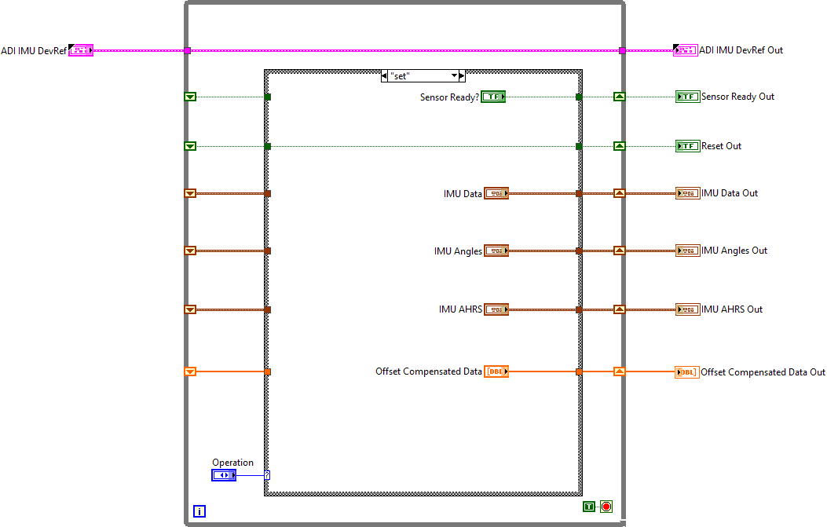Click the Reset Out boolean indicator

click(687, 146)
